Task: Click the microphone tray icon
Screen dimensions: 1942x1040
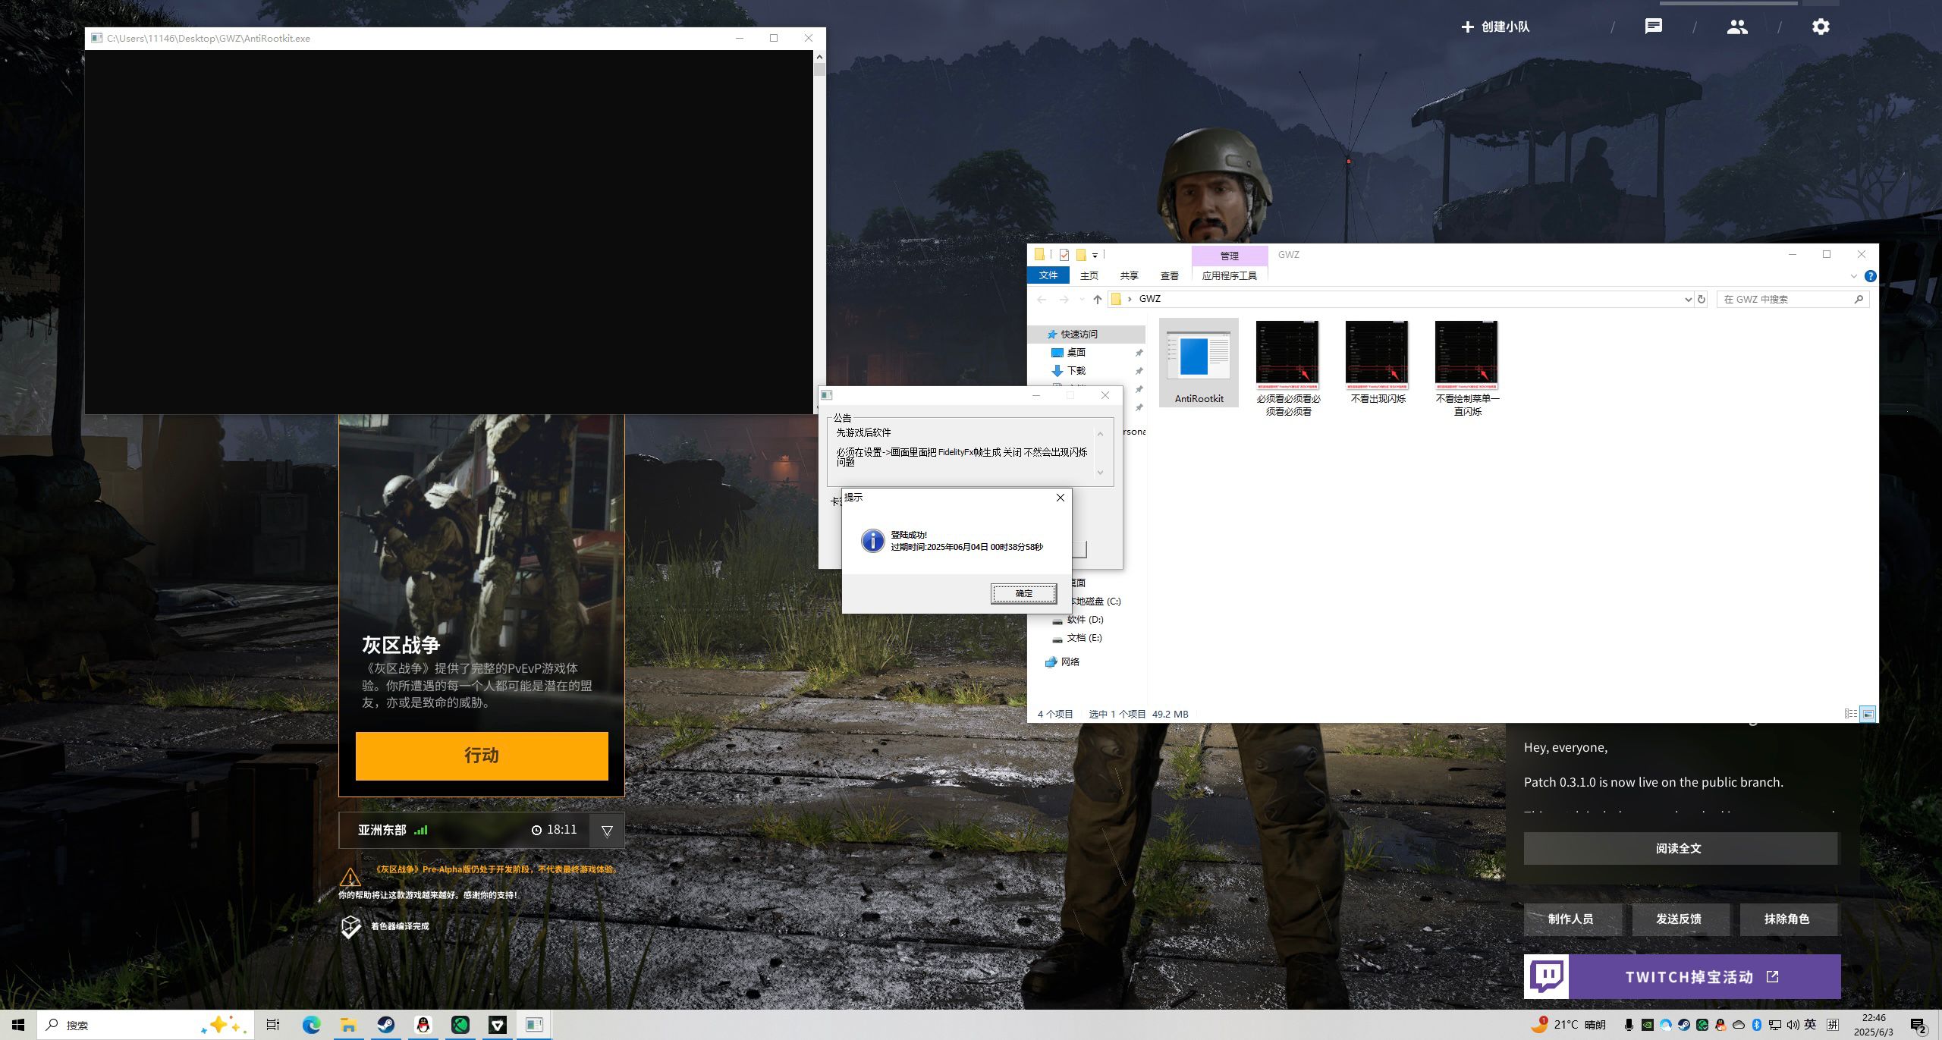Action: (x=1629, y=1025)
